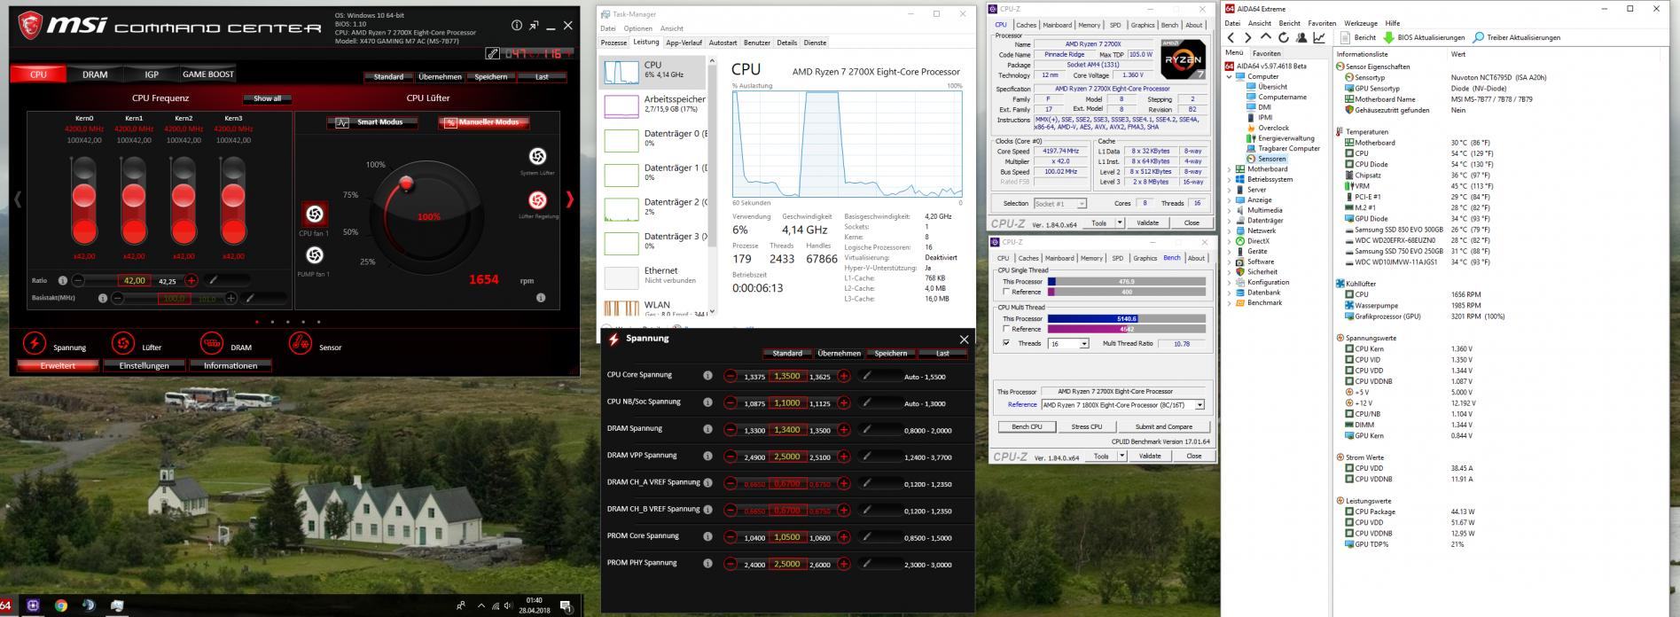Open Tools dropdown arrow in CPU-Z bench window

1121,457
